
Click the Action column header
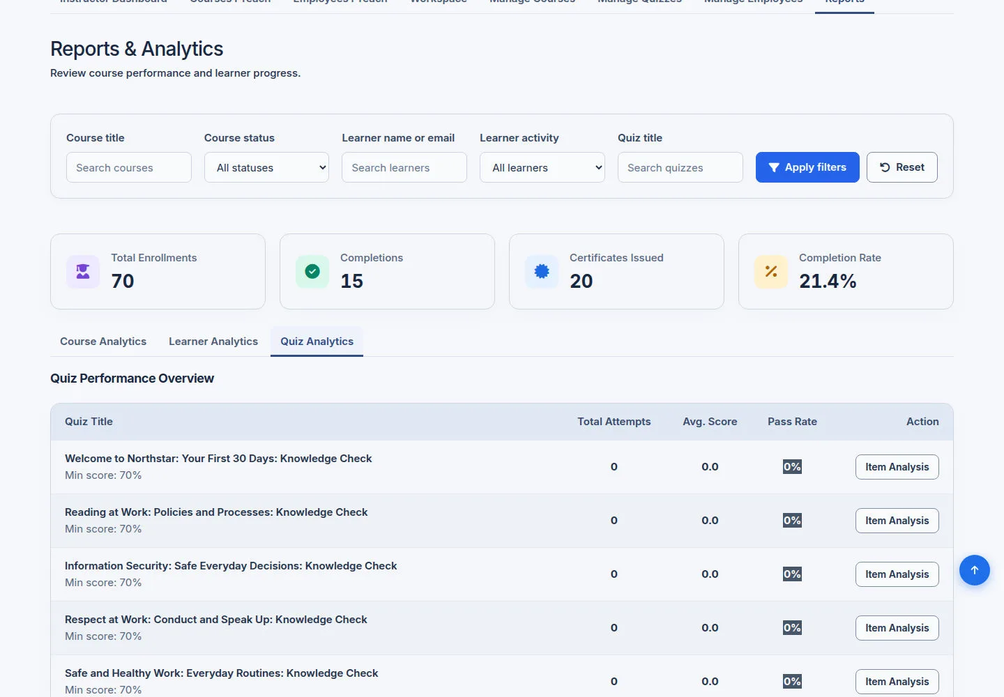point(922,422)
